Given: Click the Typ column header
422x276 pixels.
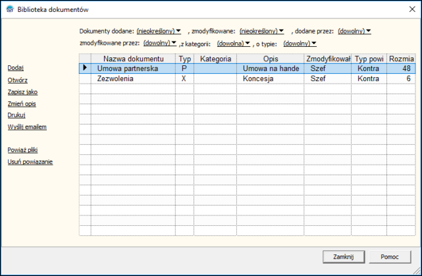Looking at the screenshot, I should (x=184, y=59).
